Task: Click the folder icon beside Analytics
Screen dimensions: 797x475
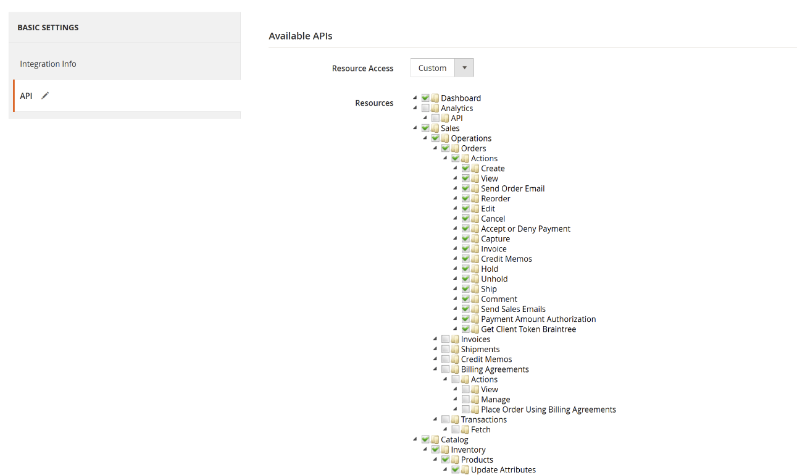Action: (x=435, y=108)
